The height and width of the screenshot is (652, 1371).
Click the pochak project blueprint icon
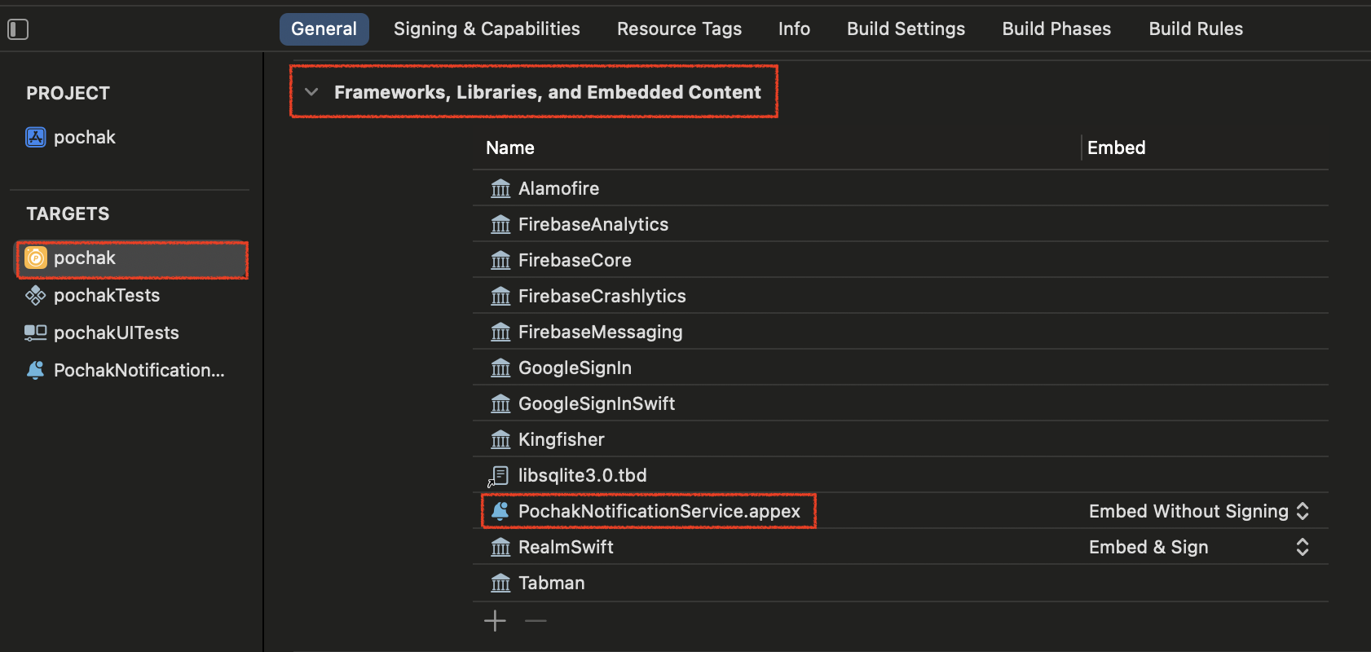tap(35, 137)
